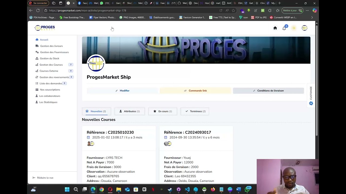Open File Explorer from taskbar

[119, 189]
